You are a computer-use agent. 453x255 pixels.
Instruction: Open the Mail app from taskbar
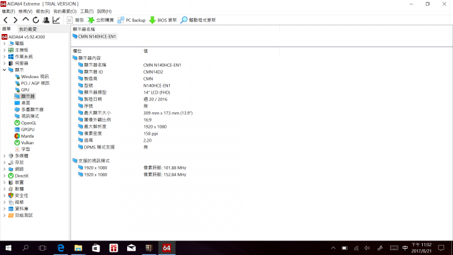click(x=131, y=248)
